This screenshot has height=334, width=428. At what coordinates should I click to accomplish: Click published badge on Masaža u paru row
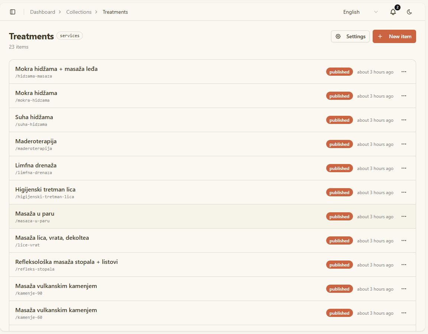pyautogui.click(x=339, y=216)
